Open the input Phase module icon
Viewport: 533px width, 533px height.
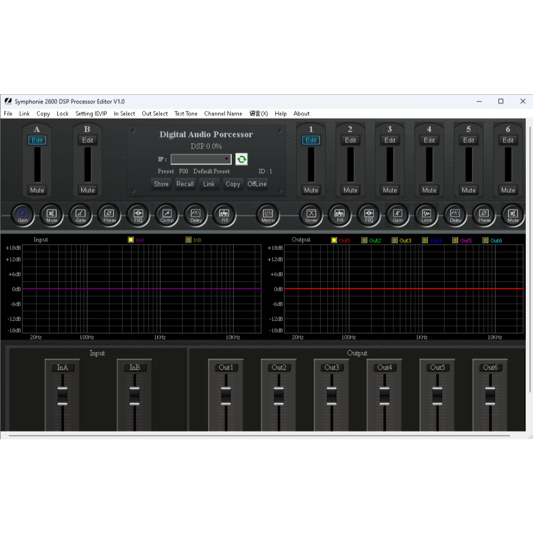point(109,215)
